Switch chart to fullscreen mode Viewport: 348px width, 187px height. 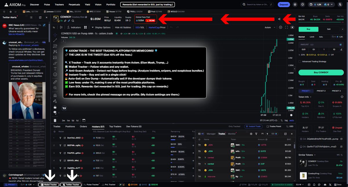[287, 27]
